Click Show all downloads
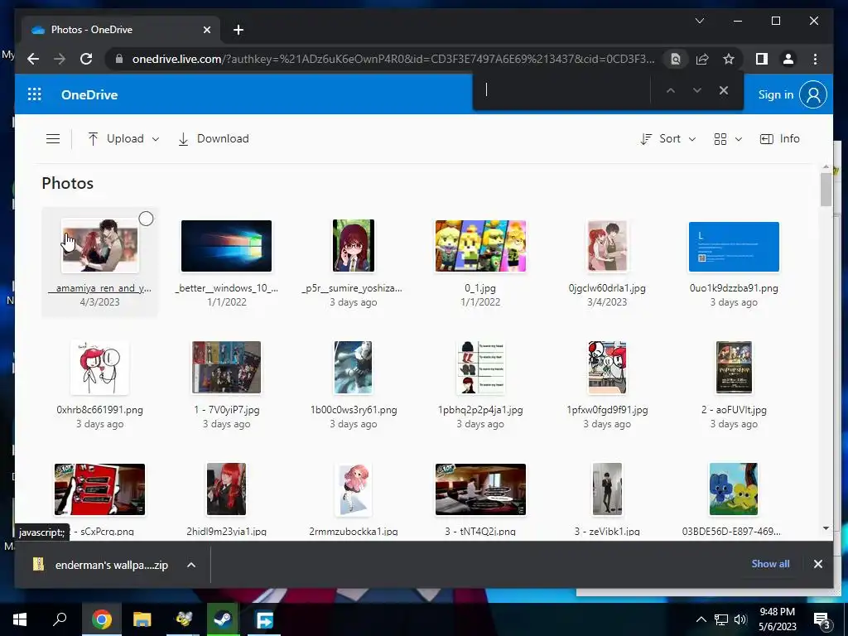The image size is (848, 636). click(770, 564)
